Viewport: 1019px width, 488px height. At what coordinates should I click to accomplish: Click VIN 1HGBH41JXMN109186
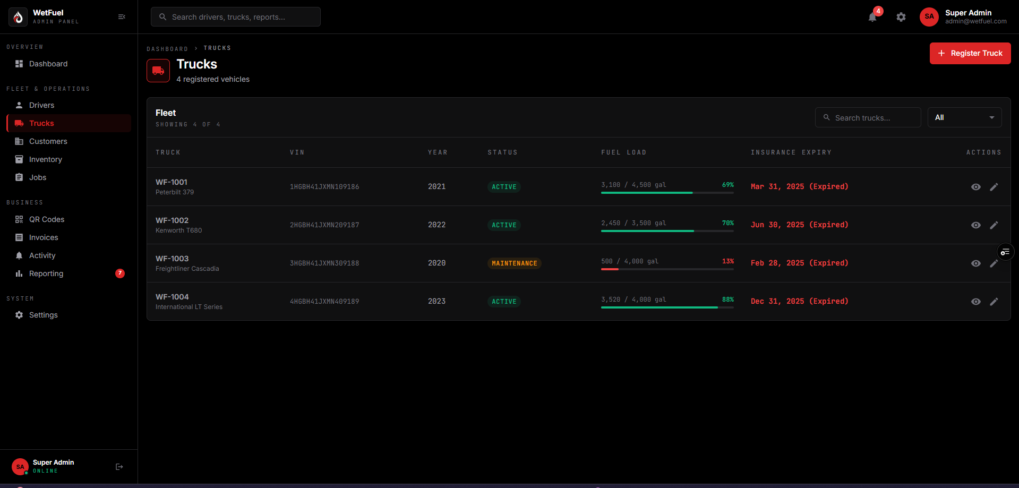324,187
